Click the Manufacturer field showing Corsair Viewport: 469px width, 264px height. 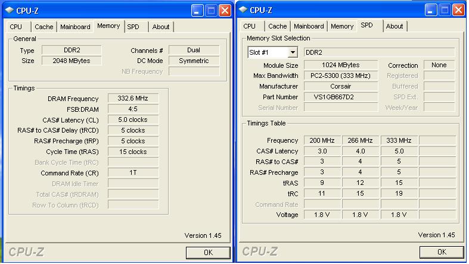(340, 86)
